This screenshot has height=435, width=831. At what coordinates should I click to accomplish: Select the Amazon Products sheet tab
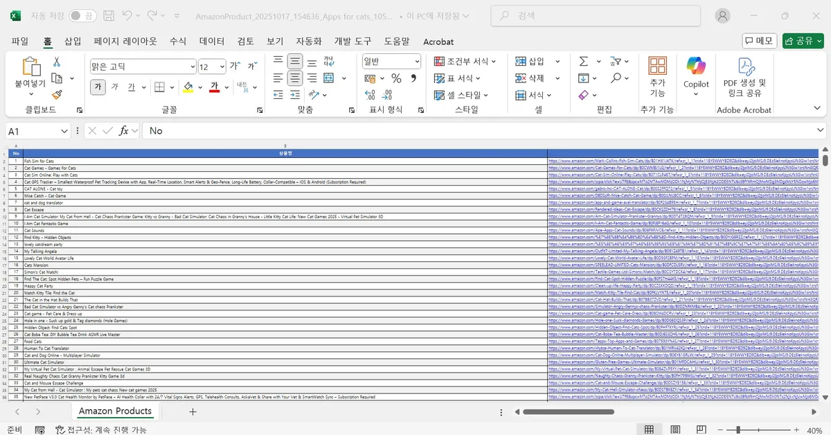(115, 411)
